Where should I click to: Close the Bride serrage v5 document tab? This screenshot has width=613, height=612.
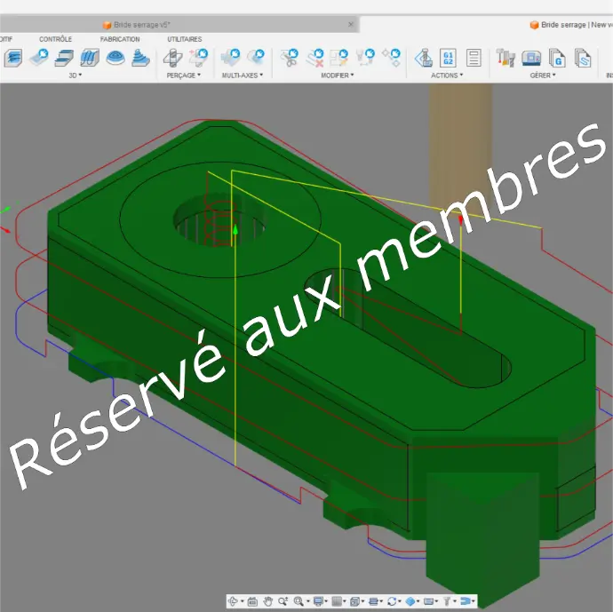pyautogui.click(x=351, y=25)
